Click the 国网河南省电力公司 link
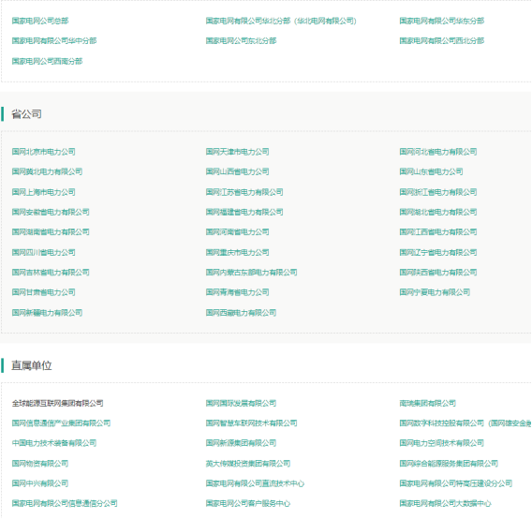Viewport: 532px width, 519px height. pyautogui.click(x=238, y=231)
